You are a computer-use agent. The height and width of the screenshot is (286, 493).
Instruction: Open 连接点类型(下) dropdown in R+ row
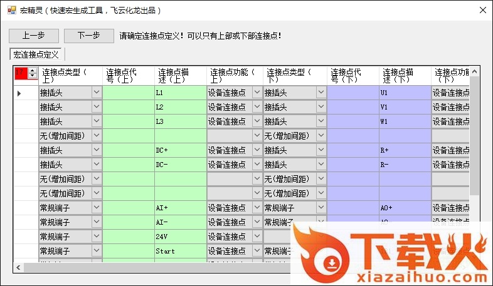(x=321, y=150)
